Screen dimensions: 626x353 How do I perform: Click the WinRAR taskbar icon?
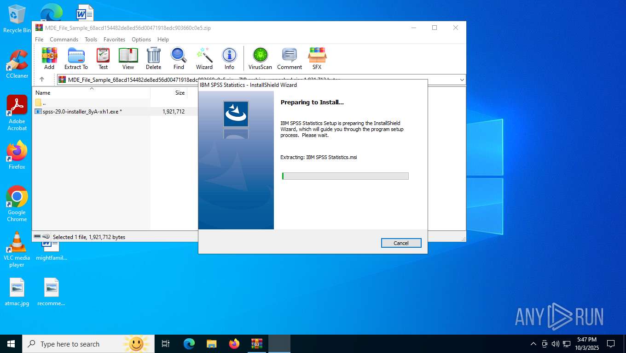[256, 344]
